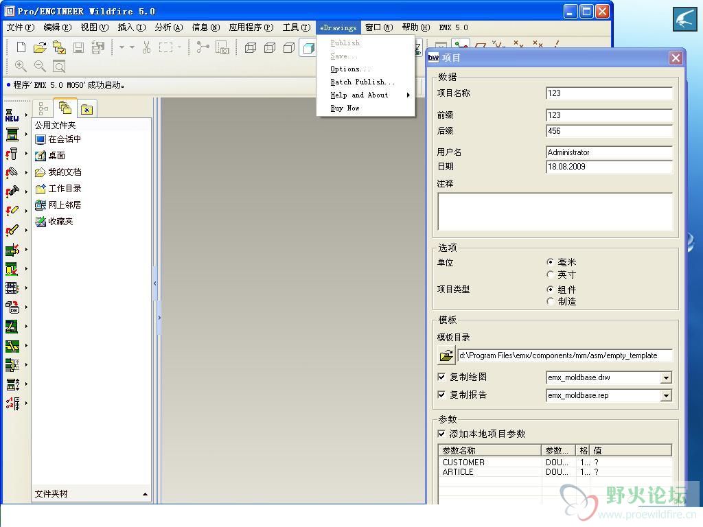Select the 毫米 unit radio button
Image resolution: width=703 pixels, height=527 pixels.
(550, 262)
